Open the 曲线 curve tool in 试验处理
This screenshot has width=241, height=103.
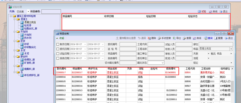[x=213, y=11]
